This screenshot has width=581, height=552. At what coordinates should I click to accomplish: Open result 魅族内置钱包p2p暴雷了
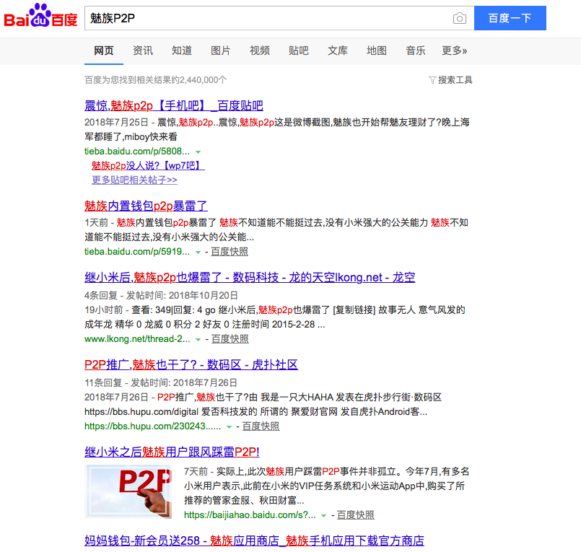coord(146,206)
